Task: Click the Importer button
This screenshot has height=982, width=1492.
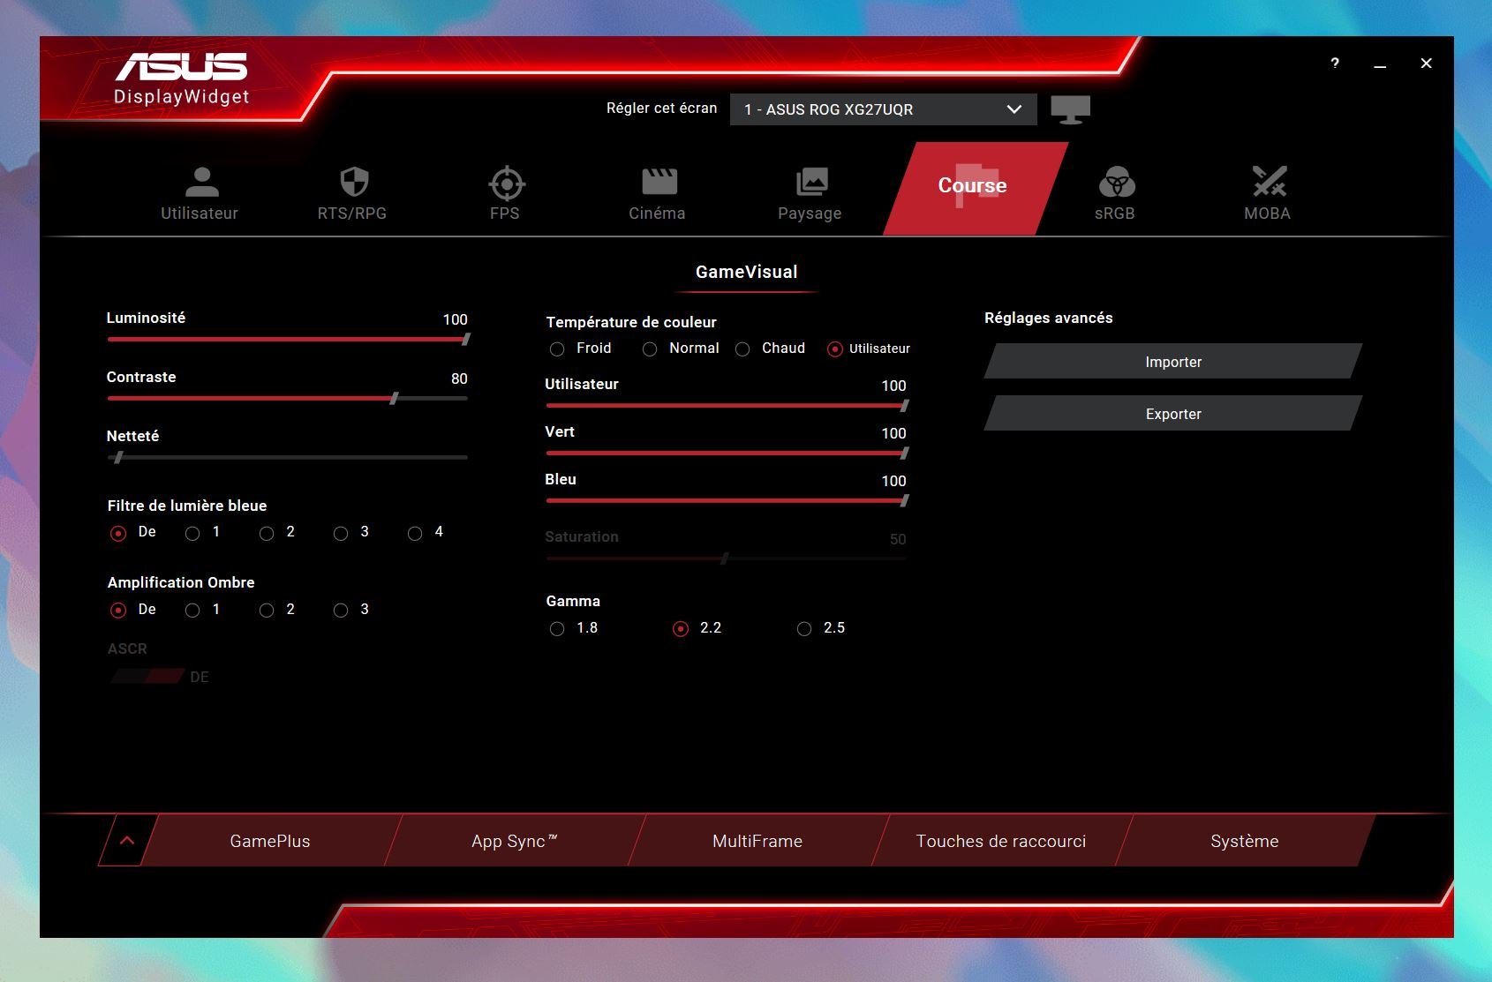Action: pos(1173,362)
